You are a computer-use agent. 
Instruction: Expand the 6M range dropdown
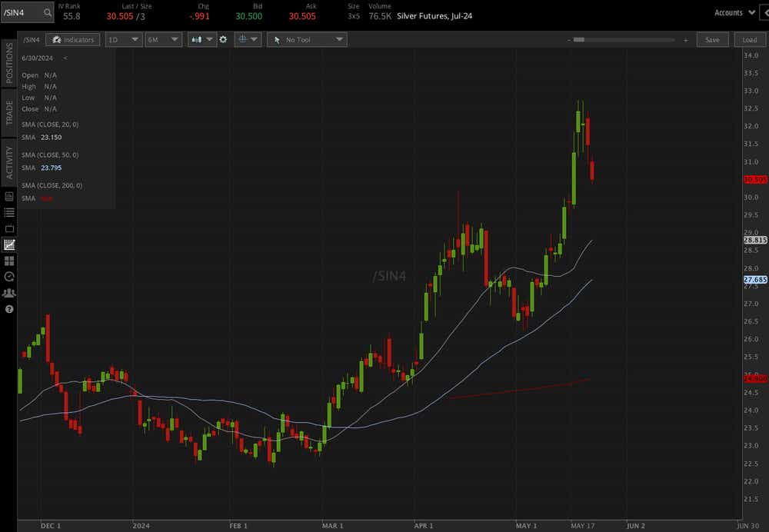click(x=163, y=39)
